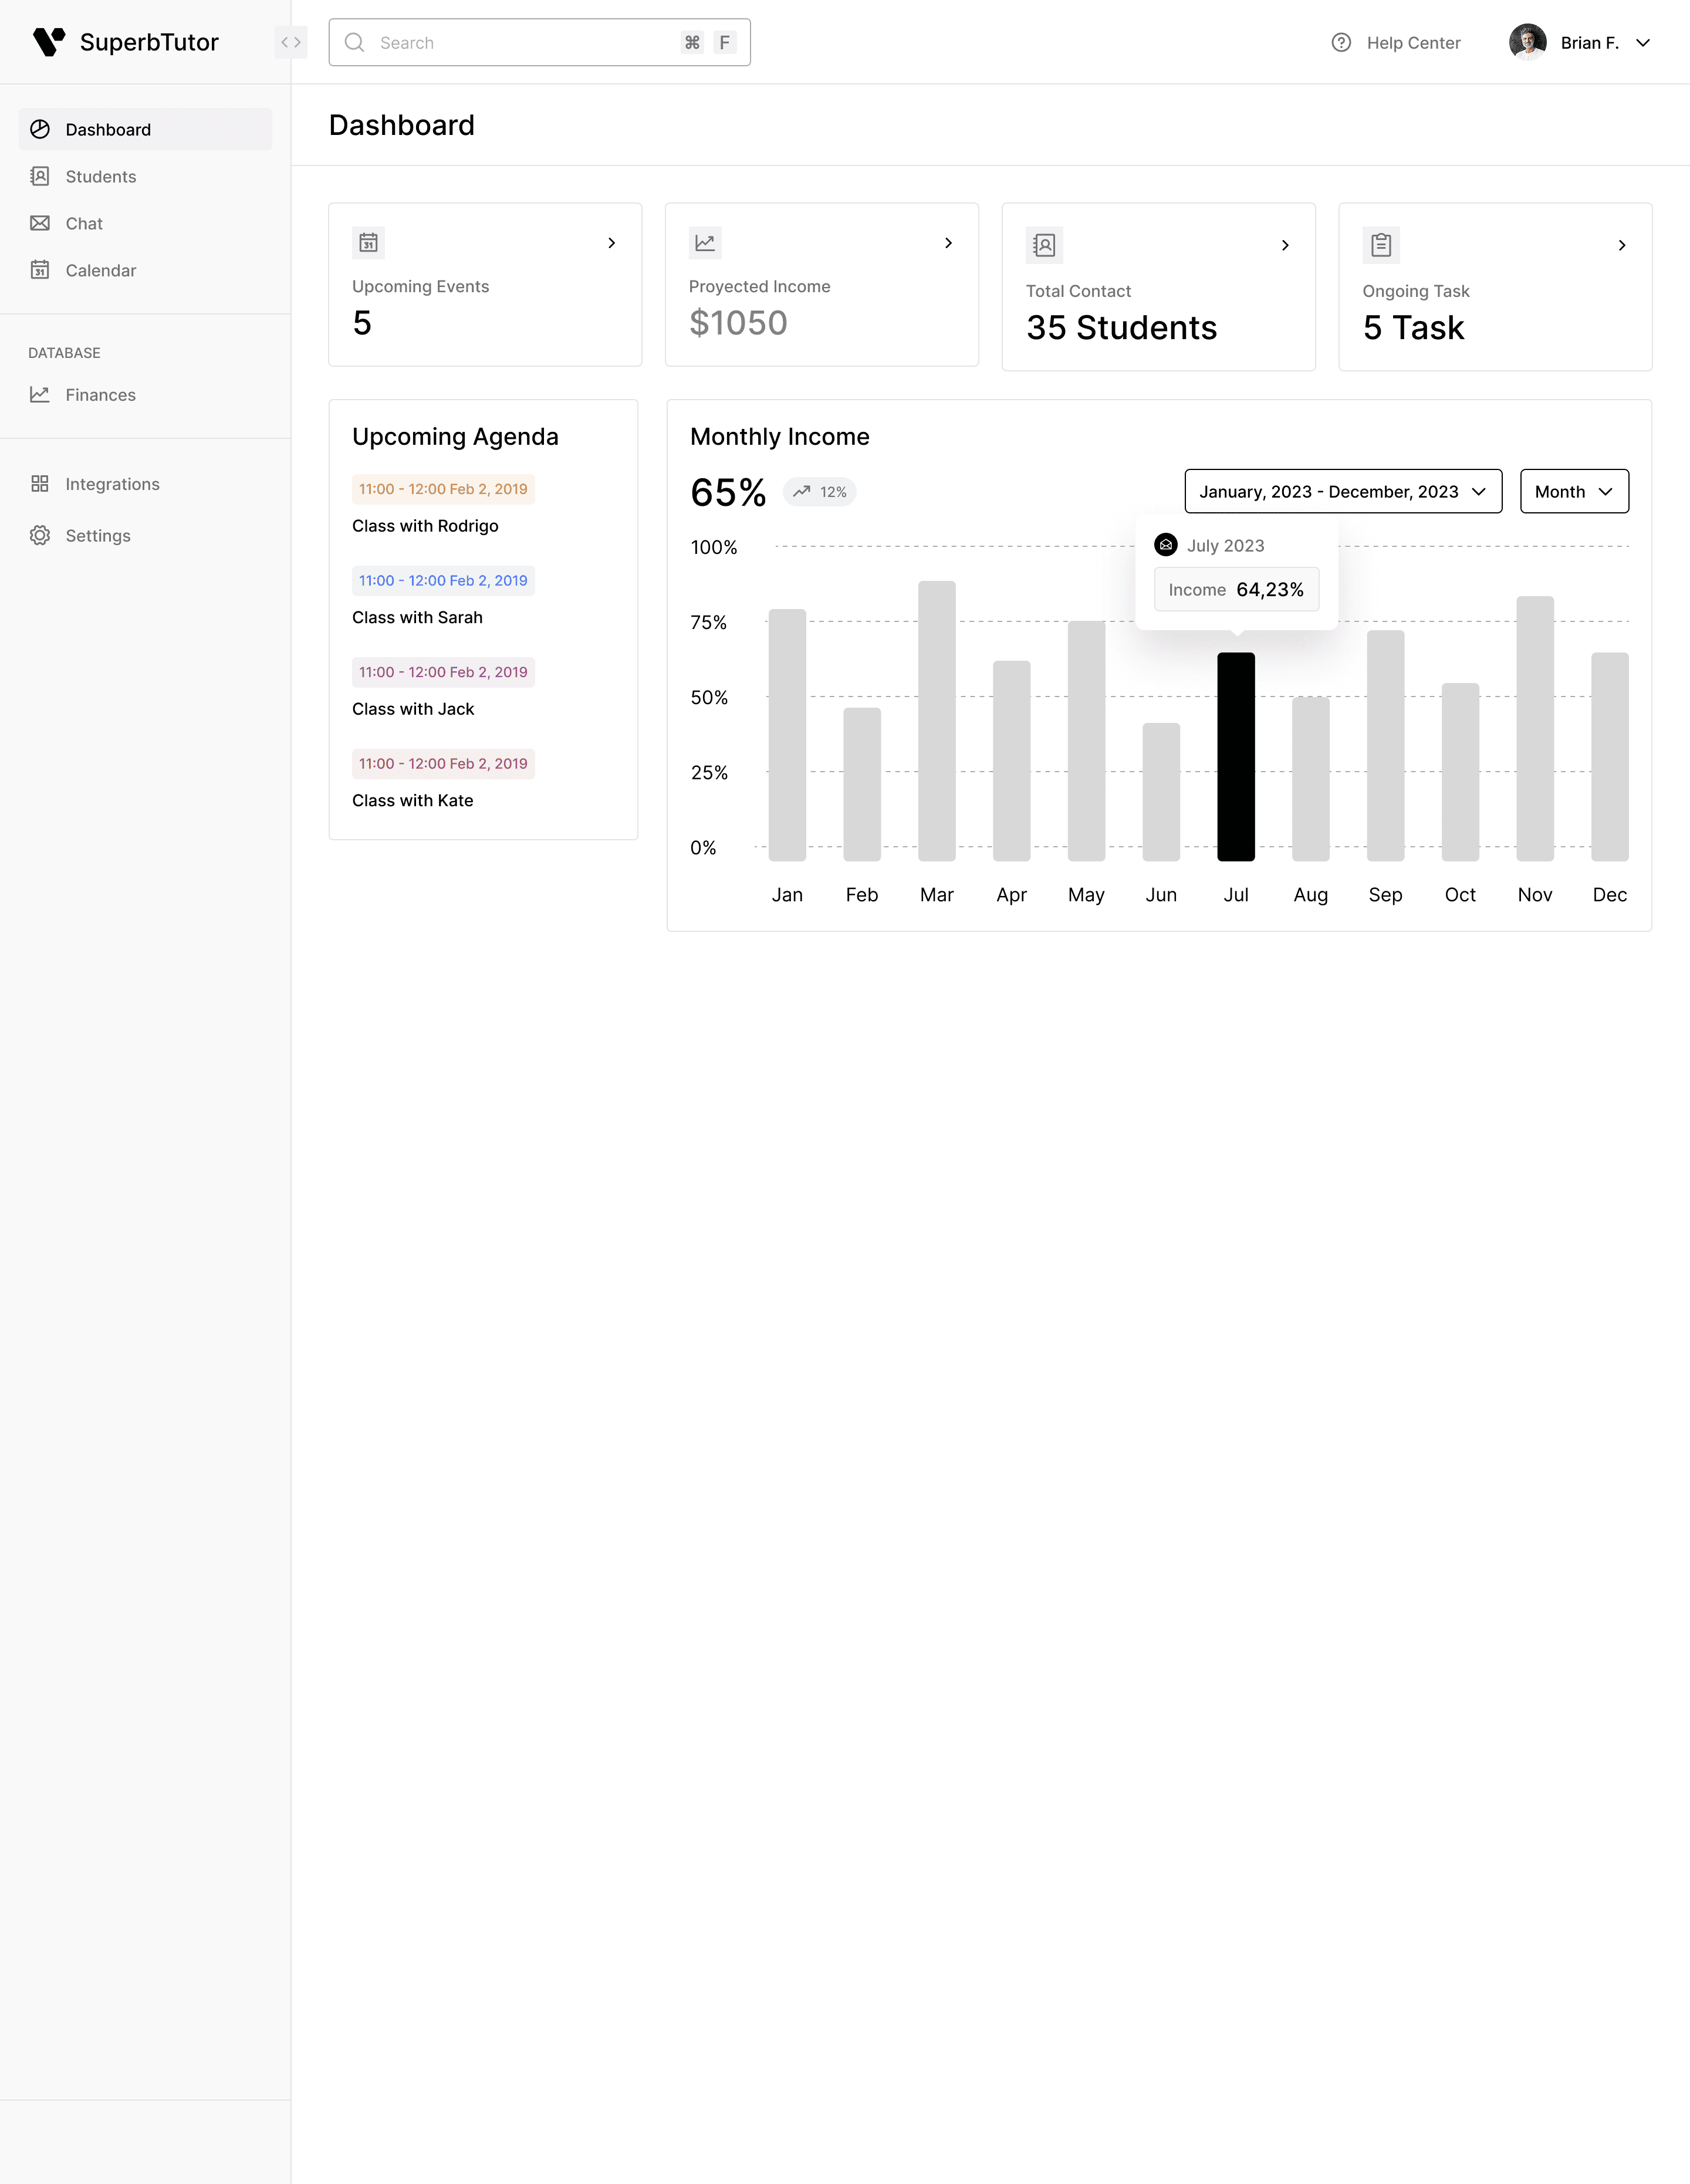This screenshot has width=1690, height=2184.
Task: Open the Class with Rodrigo agenda item
Action: click(x=425, y=526)
